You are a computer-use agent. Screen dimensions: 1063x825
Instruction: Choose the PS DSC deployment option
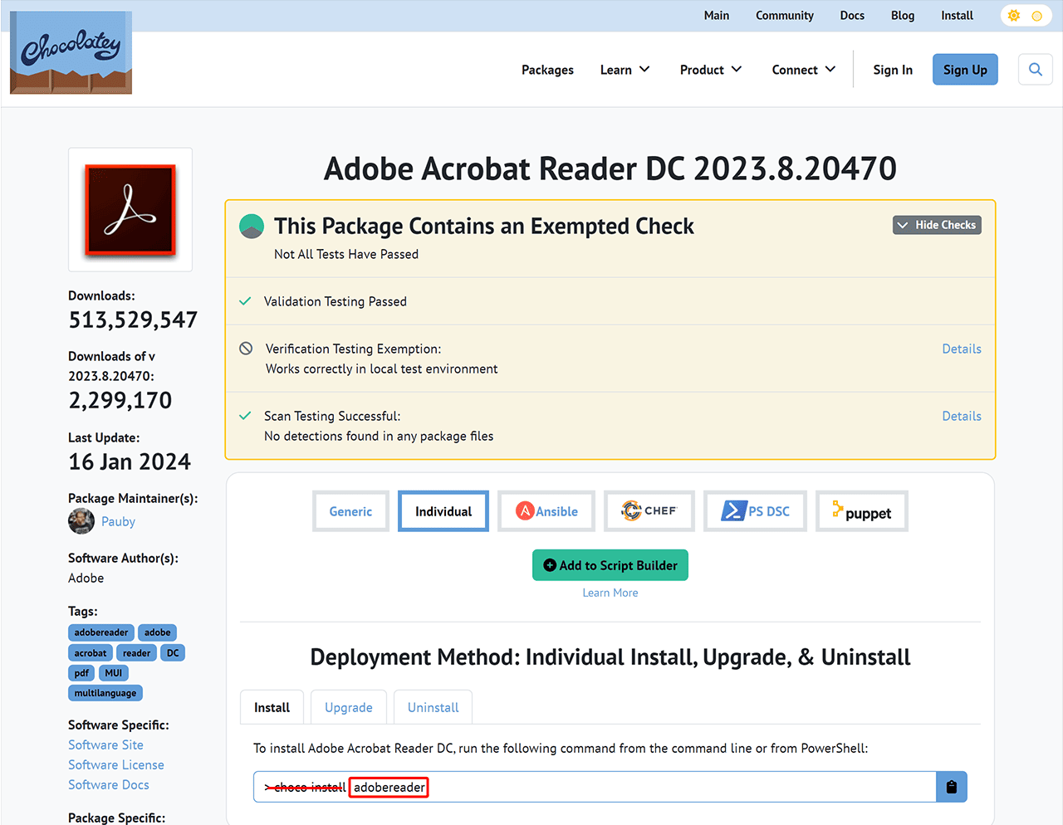click(x=755, y=511)
